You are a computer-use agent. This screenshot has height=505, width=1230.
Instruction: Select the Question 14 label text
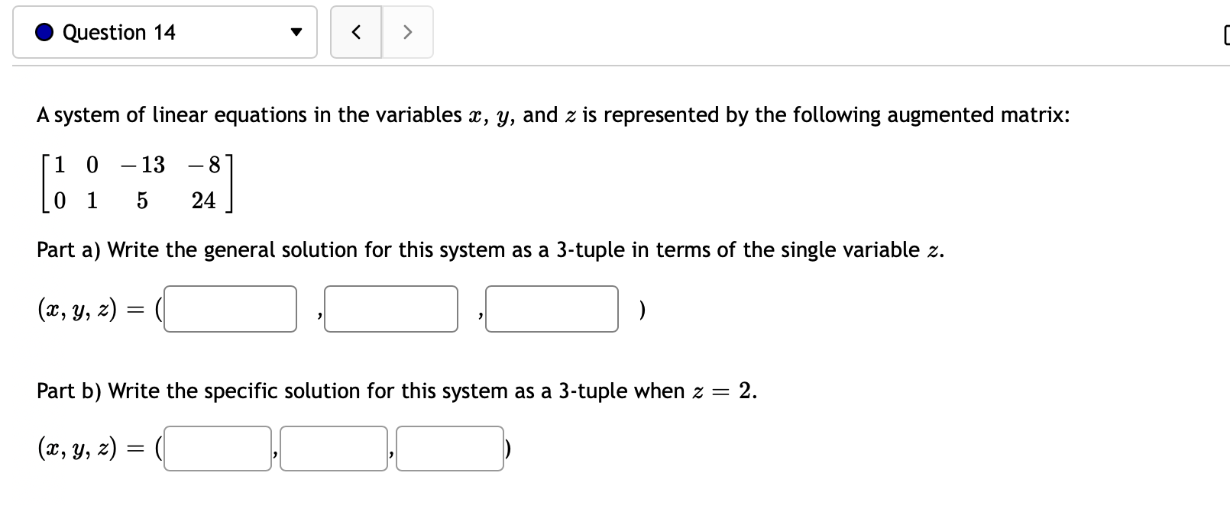click(118, 32)
